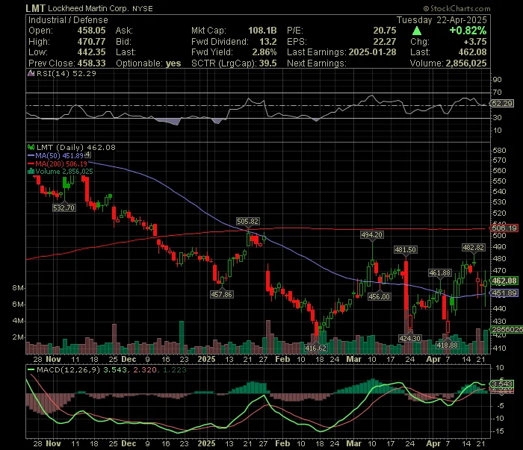Click the 416.62 price annotation
This screenshot has width=523, height=450.
click(x=316, y=348)
